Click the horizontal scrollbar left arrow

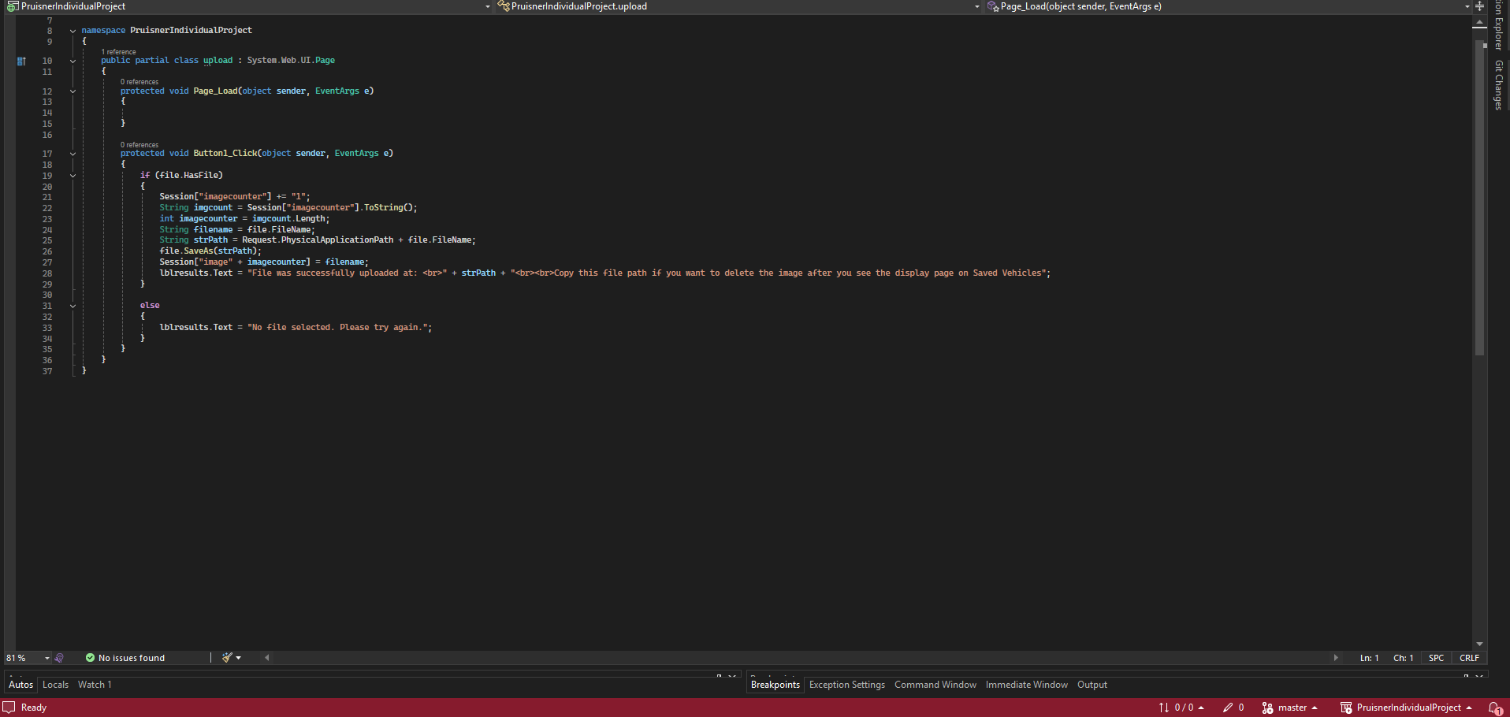click(267, 658)
